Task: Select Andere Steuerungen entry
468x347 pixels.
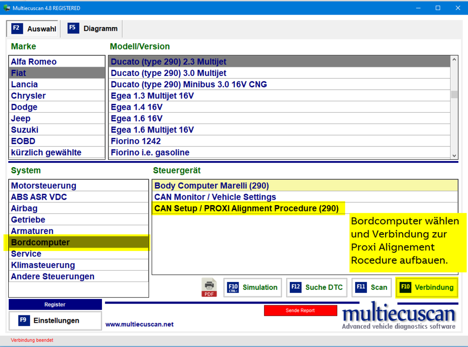Action: coord(79,277)
